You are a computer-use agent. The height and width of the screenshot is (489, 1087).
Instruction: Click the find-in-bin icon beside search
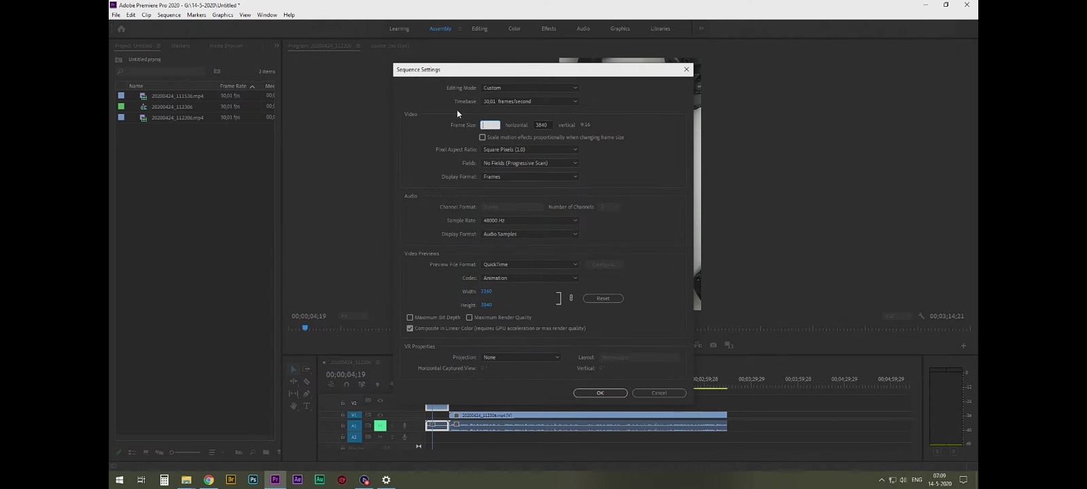(x=217, y=71)
